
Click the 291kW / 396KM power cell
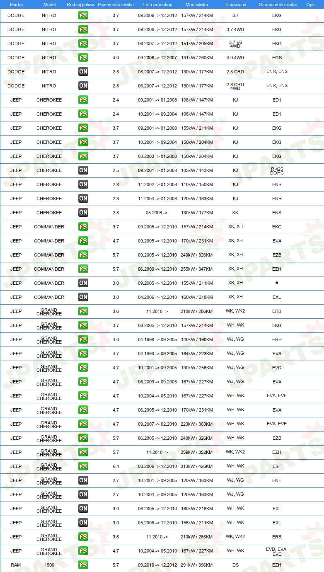(x=197, y=565)
